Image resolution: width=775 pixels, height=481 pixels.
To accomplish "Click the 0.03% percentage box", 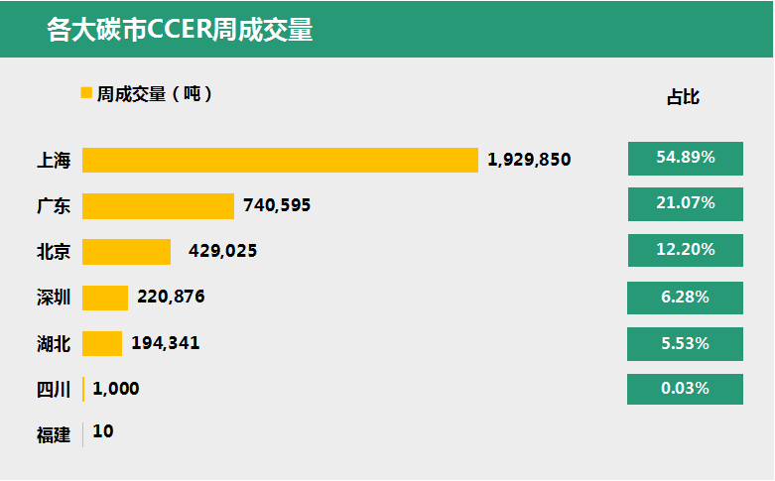I will 685,389.
